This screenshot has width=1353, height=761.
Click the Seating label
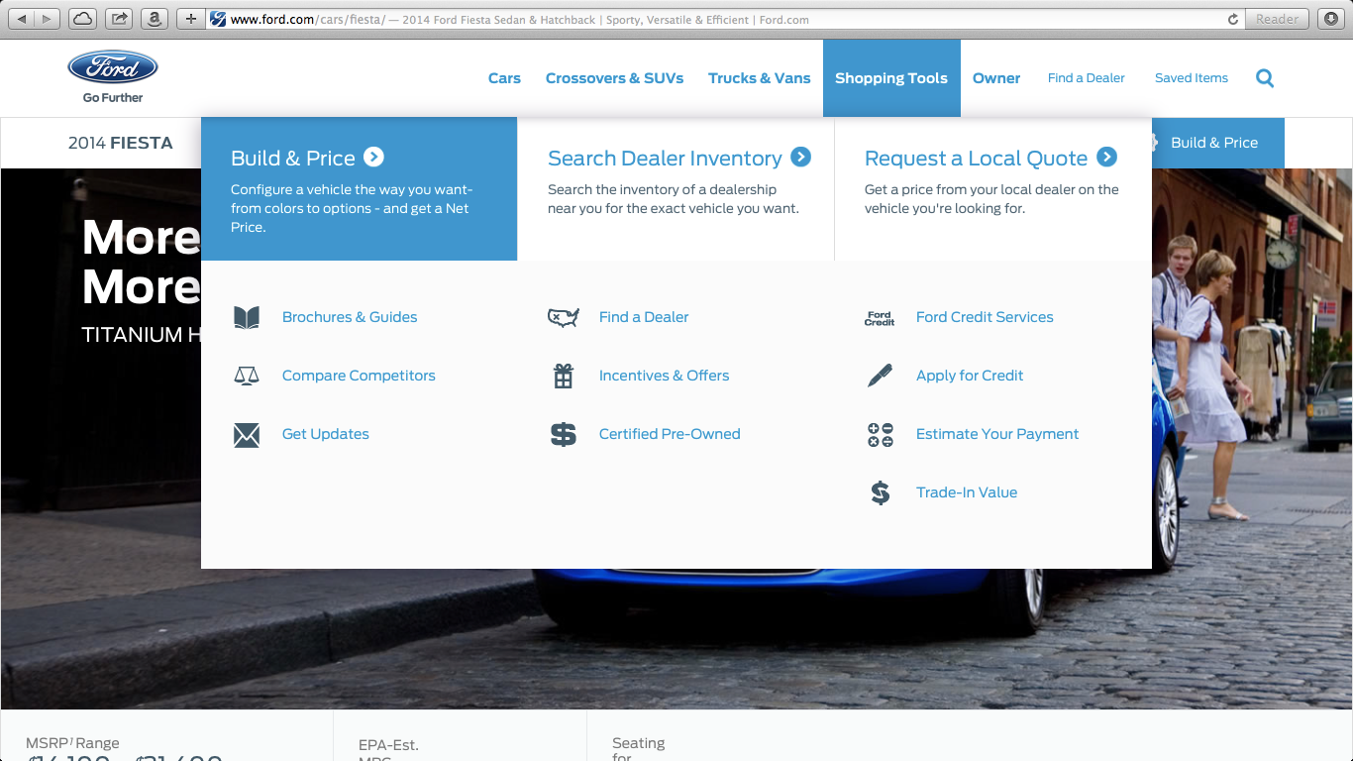click(638, 743)
